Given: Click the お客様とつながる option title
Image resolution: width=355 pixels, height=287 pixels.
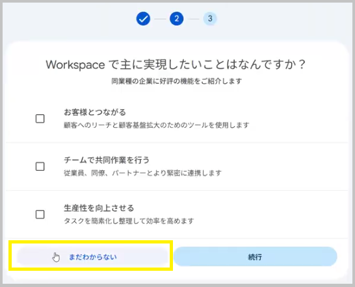Looking at the screenshot, I should point(95,112).
